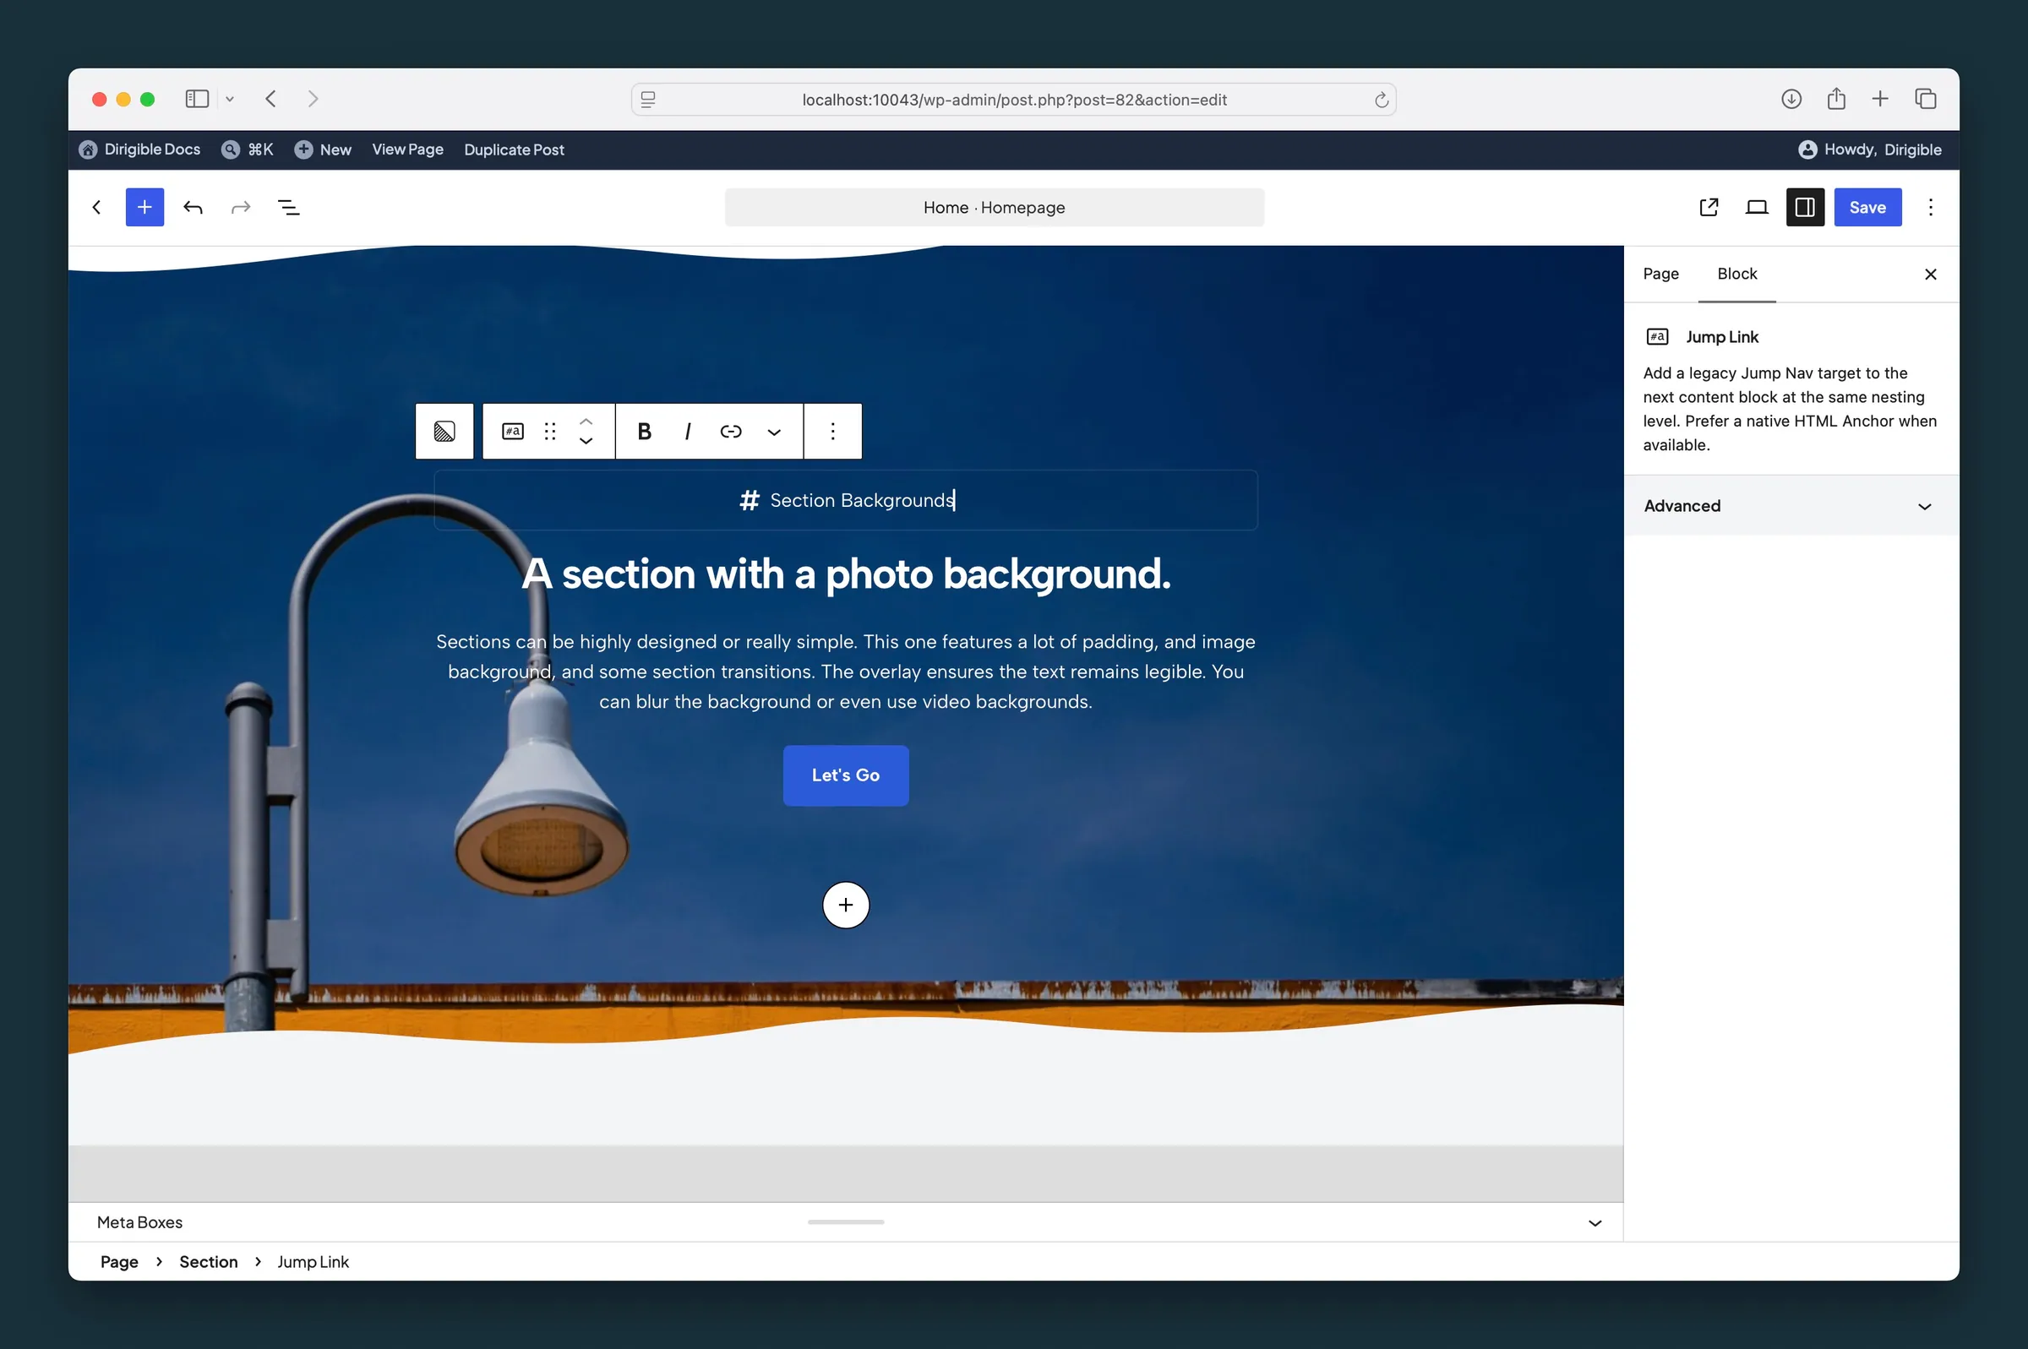Redo the editor change
The height and width of the screenshot is (1349, 2028).
(241, 207)
